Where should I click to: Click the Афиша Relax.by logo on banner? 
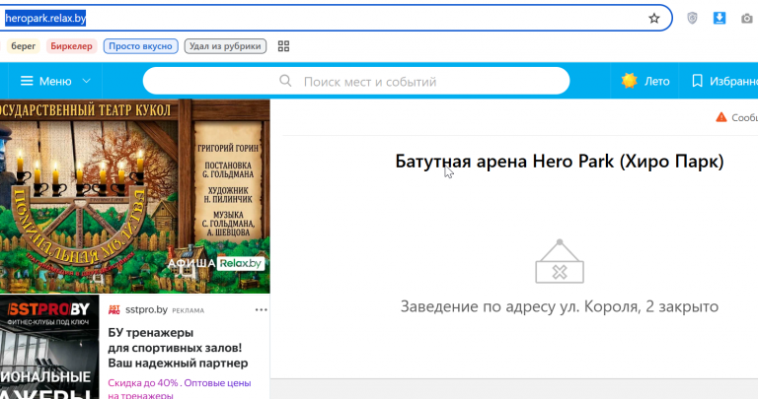pos(215,263)
